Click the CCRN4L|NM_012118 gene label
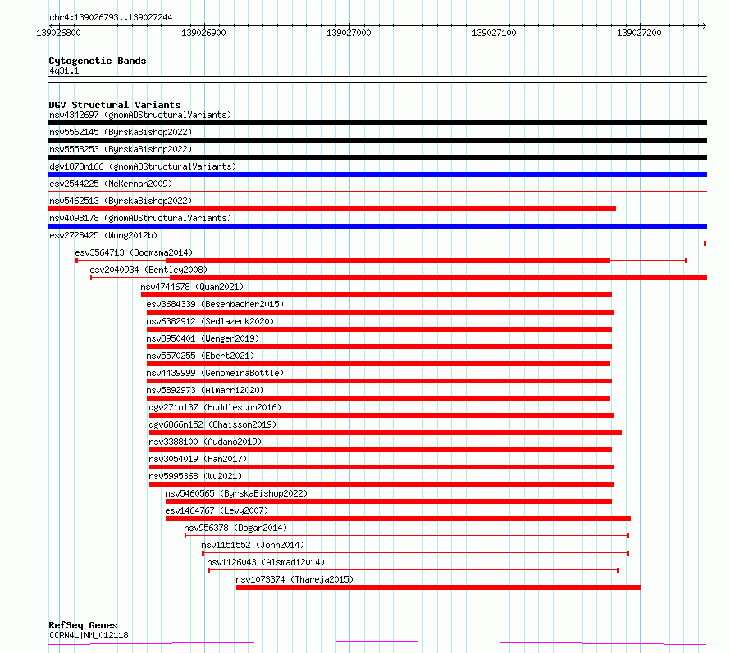 (x=89, y=635)
